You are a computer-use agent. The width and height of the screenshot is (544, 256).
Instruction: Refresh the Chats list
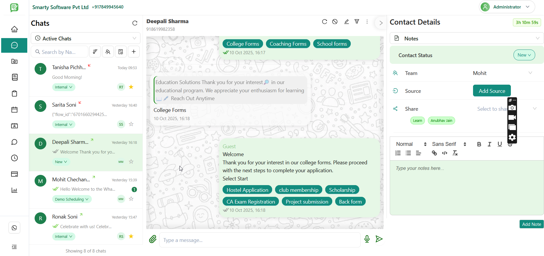tap(135, 23)
